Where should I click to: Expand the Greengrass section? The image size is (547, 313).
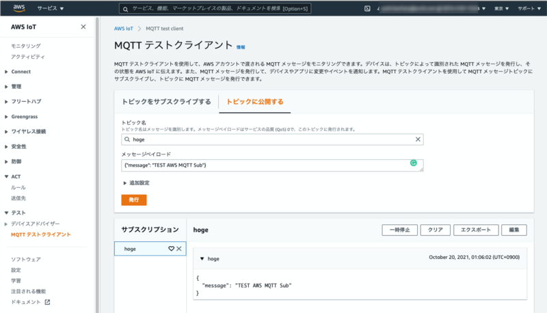pyautogui.click(x=21, y=116)
